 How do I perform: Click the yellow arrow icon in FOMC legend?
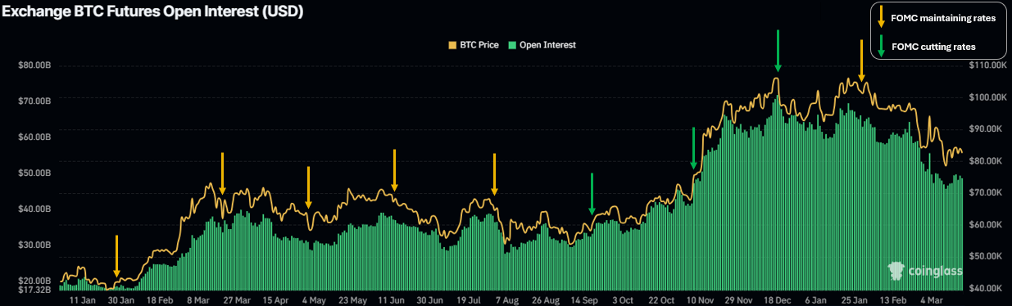point(881,17)
